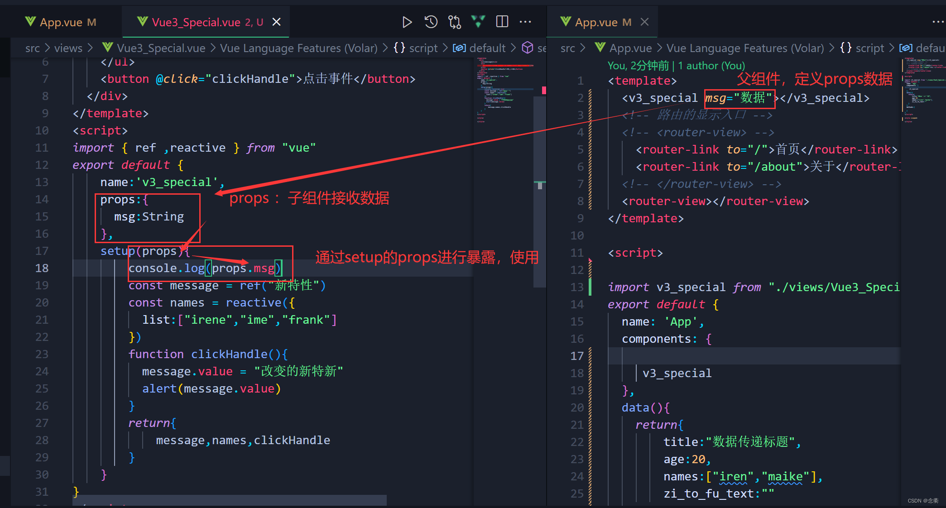This screenshot has height=508, width=946.
Task: Close the right App.vue tab
Action: [x=645, y=22]
